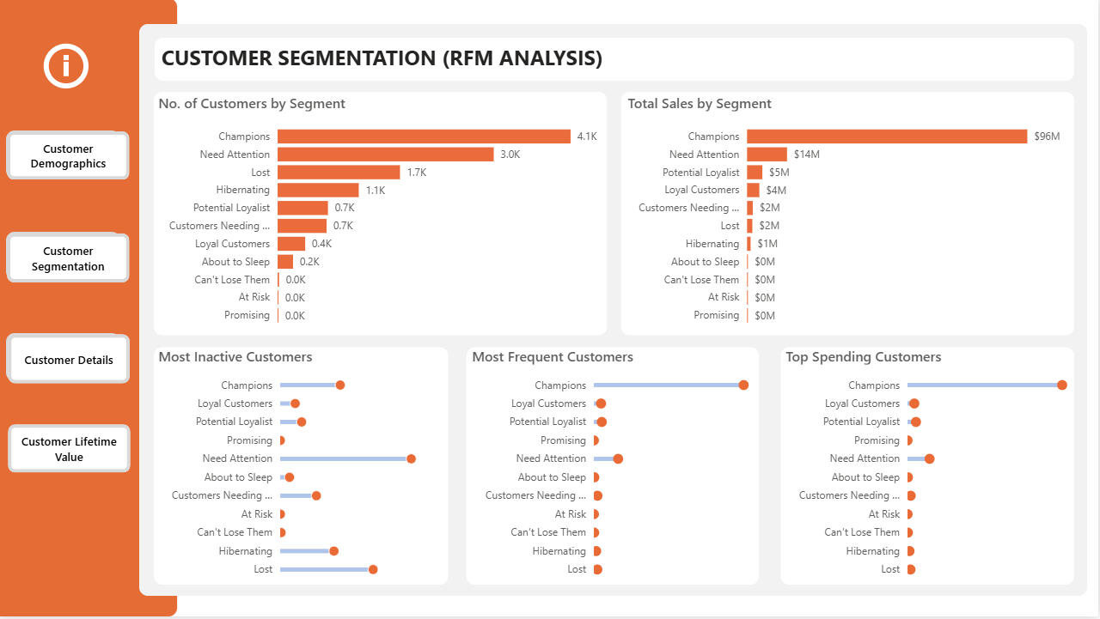Viewport: 1100px width, 619px height.
Task: Select the Lost dot in Most Inactive Customers
Action: pyautogui.click(x=373, y=569)
